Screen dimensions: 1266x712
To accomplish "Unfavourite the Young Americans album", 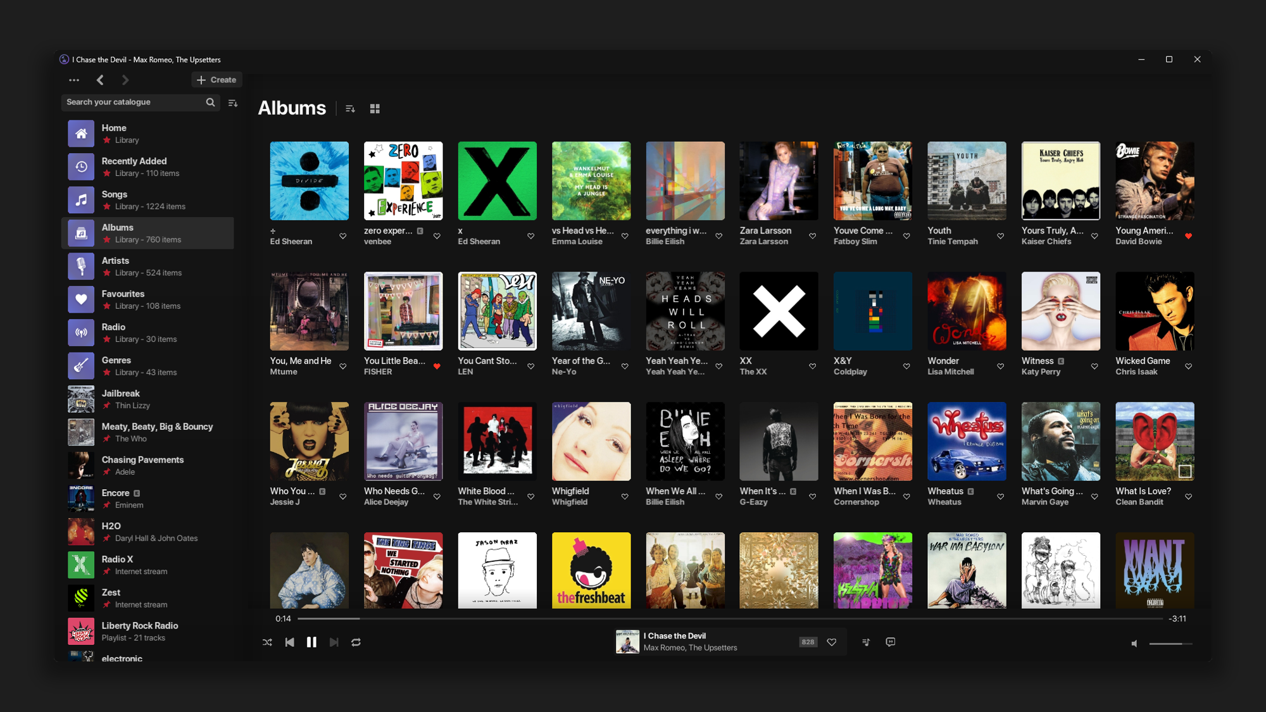I will pos(1188,236).
